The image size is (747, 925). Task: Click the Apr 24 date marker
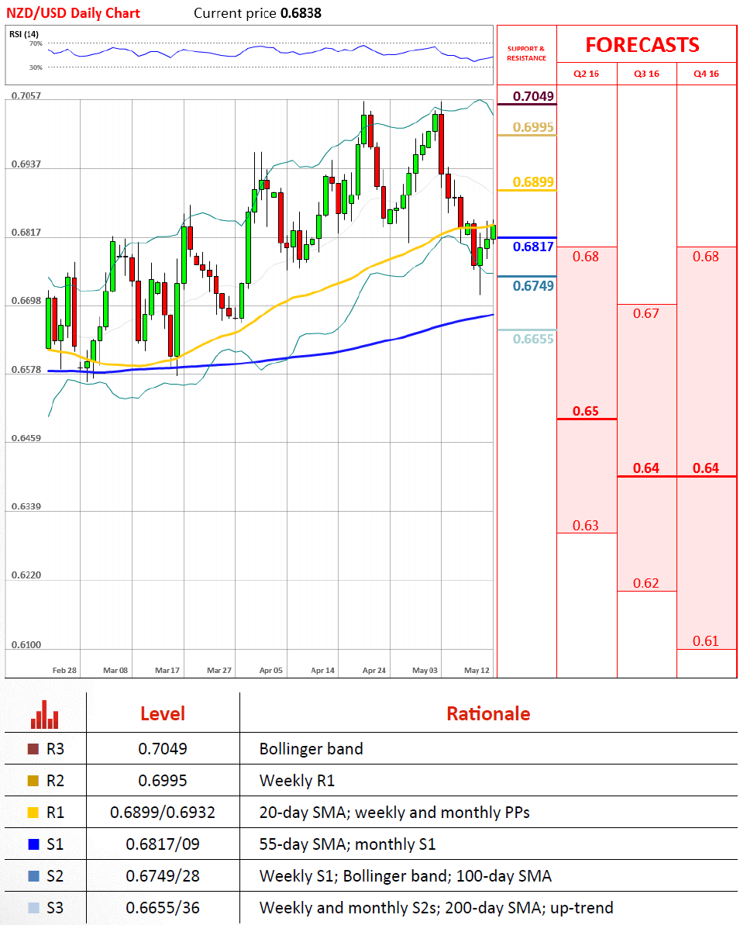tap(374, 669)
